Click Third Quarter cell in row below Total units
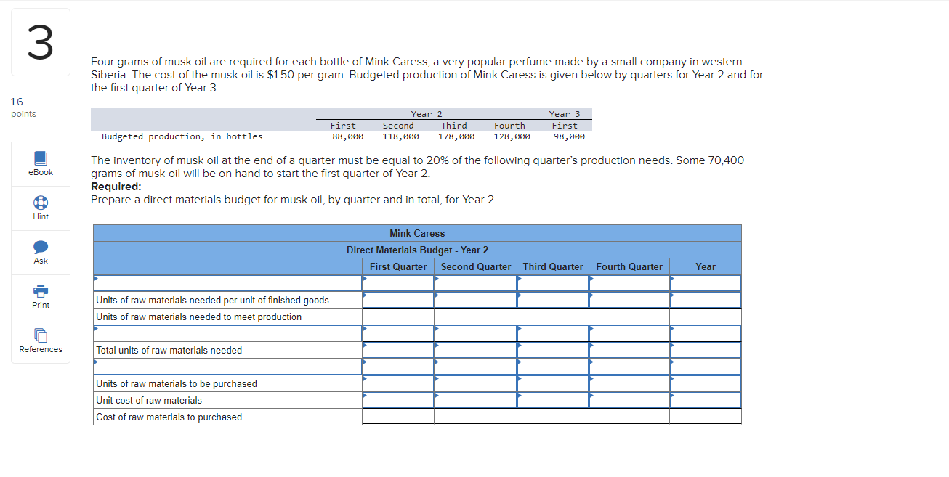Image resolution: width=949 pixels, height=477 pixels. [553, 367]
